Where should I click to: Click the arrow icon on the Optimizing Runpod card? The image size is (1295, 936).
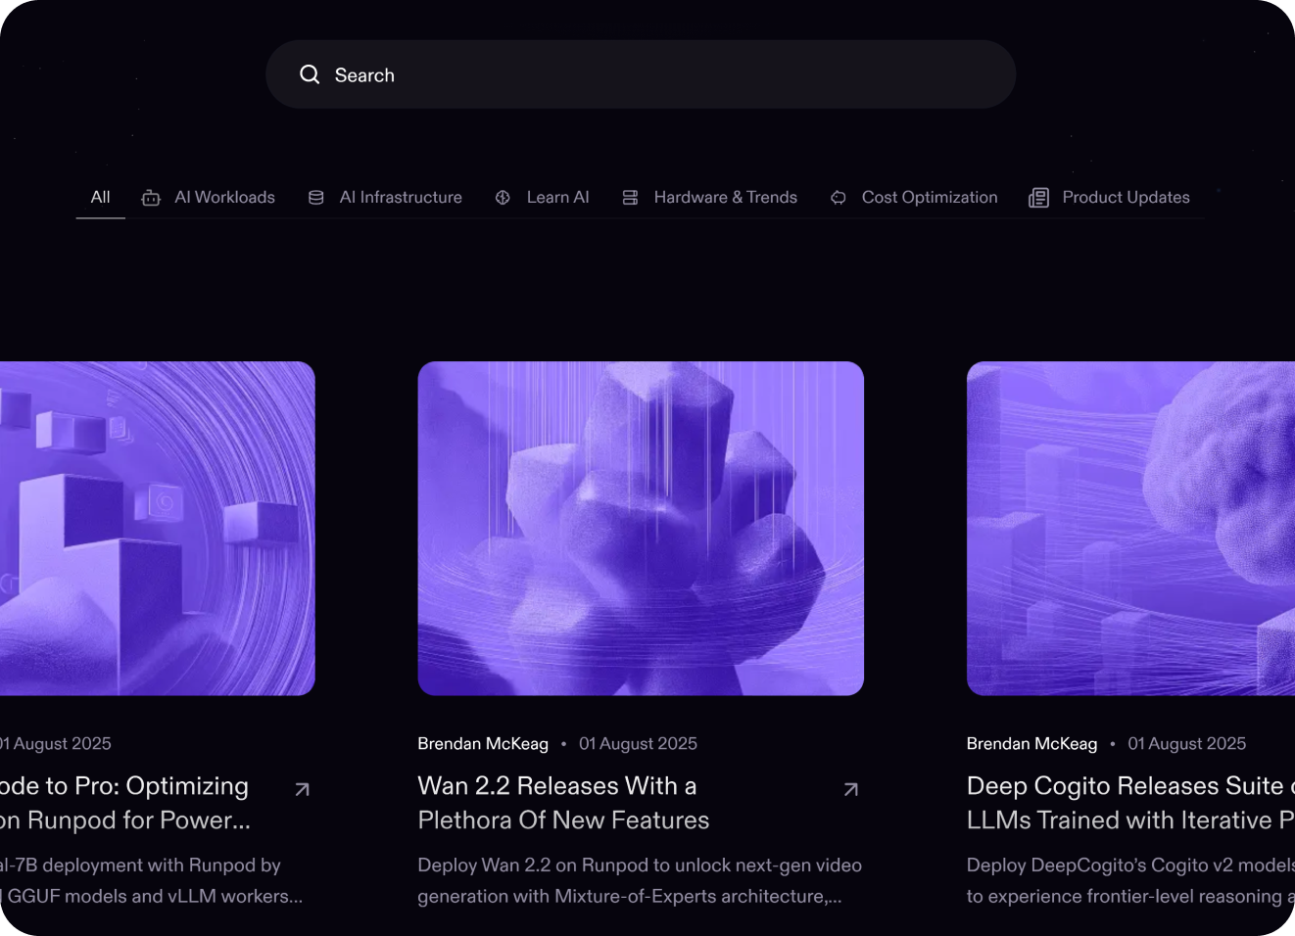coord(301,788)
